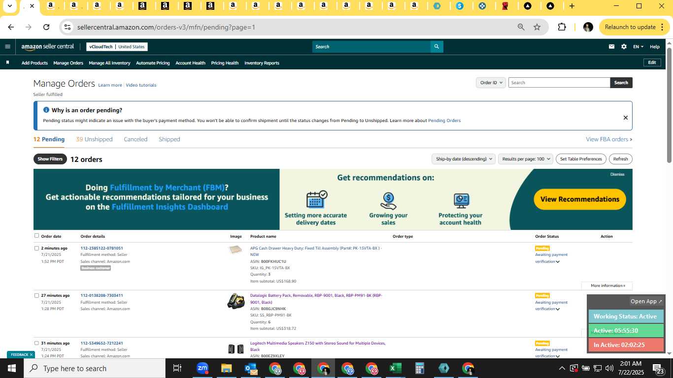Open the settings gear icon

click(x=624, y=47)
